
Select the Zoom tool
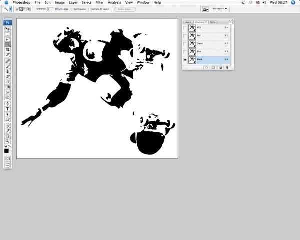8,141
